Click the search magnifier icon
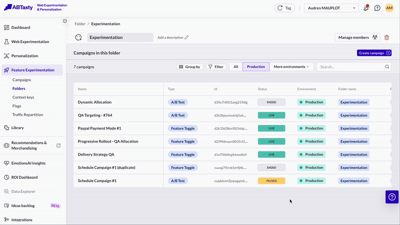This screenshot has height=225, width=400. pos(387,66)
